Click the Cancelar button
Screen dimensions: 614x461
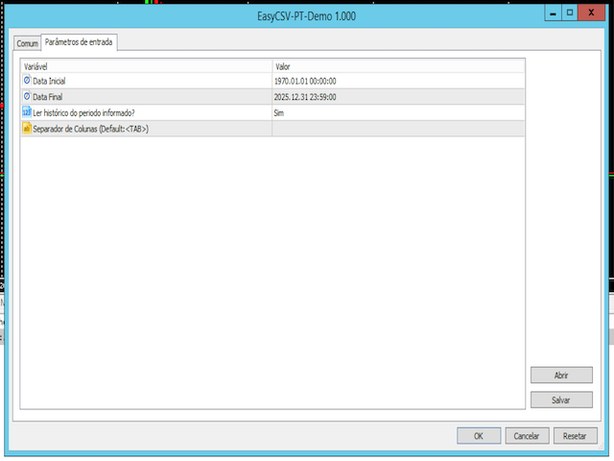tap(527, 435)
